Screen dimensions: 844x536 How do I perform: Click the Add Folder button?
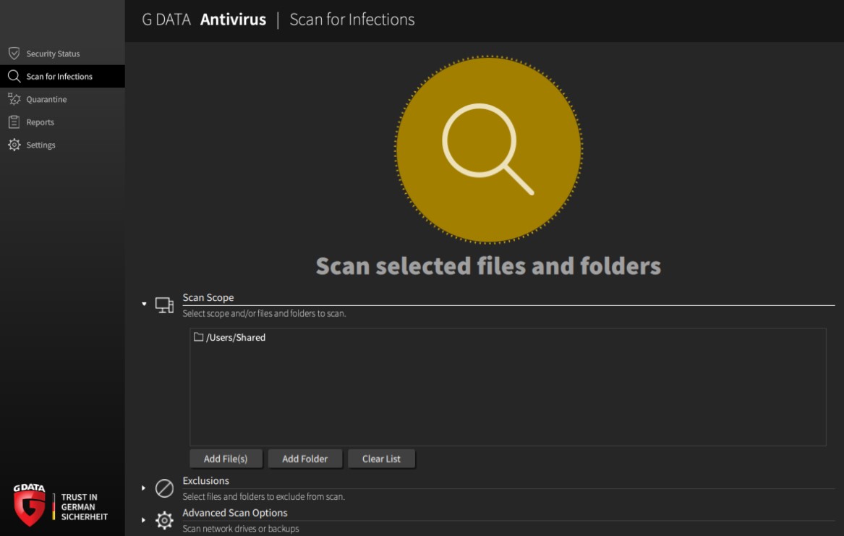[304, 459]
